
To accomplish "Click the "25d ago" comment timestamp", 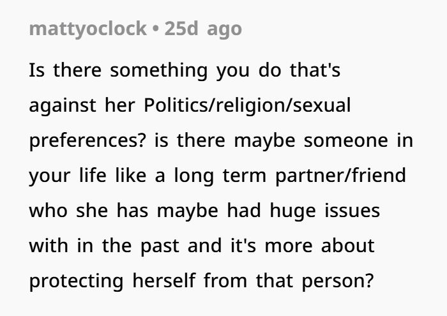I will point(203,29).
